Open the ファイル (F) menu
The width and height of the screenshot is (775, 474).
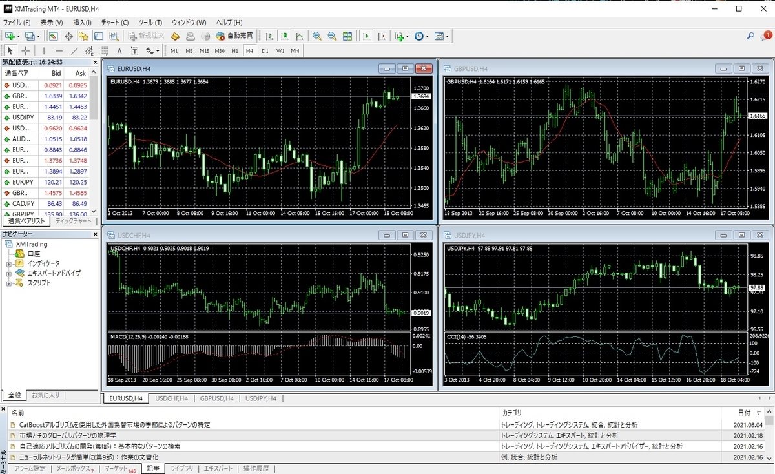coord(17,23)
